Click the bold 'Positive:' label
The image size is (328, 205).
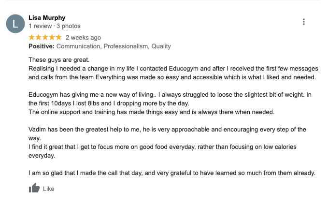[42, 46]
